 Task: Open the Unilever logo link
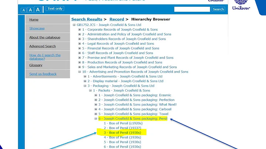coord(241,5)
